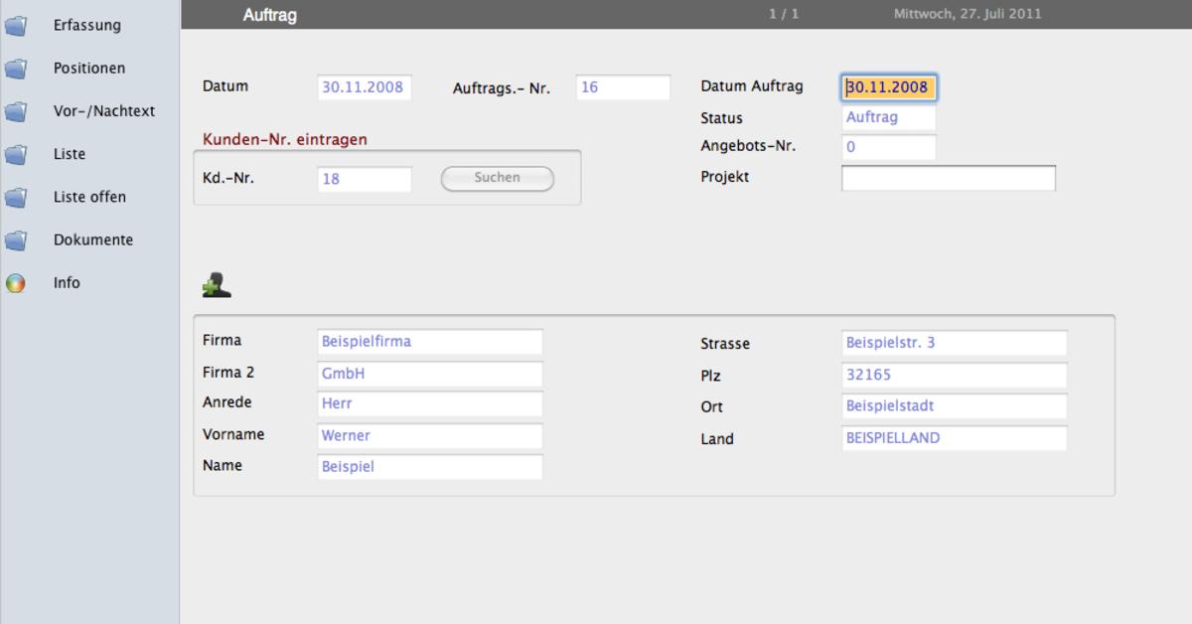Screen dimensions: 1192x624
Task: Click the Vorname label
Action: pos(233,434)
